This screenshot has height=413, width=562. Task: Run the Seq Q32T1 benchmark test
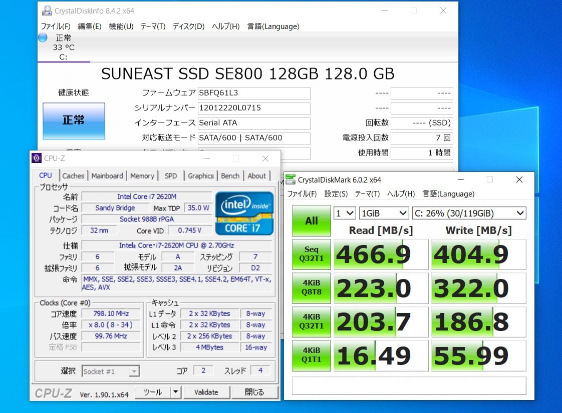311,254
